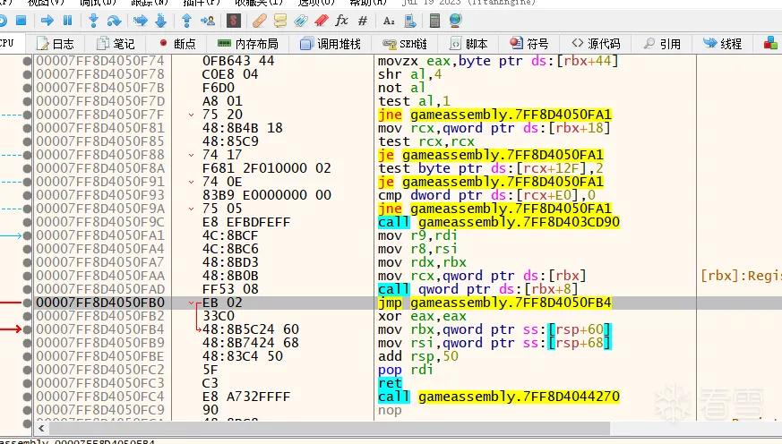Click the Run Till Return icon

pyautogui.click(x=186, y=21)
